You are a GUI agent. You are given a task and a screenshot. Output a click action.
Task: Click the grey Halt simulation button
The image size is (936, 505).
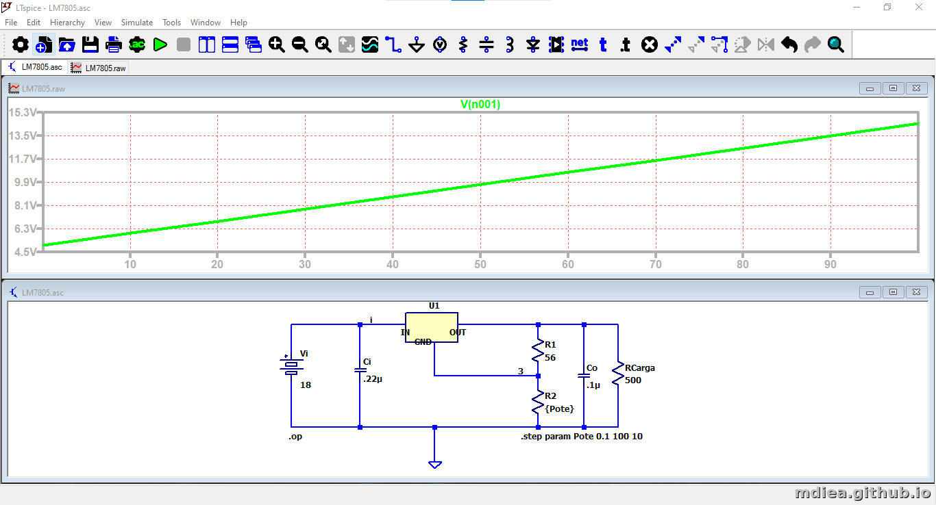184,45
